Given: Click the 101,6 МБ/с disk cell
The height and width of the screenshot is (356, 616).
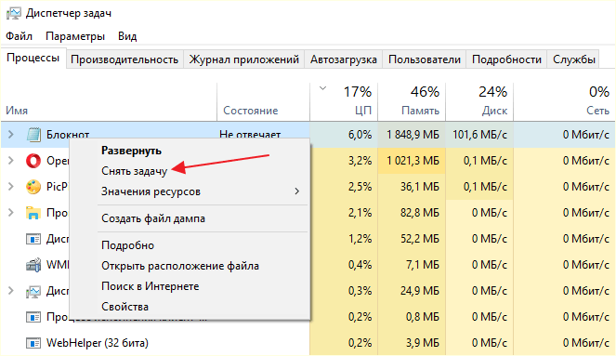Looking at the screenshot, I should [479, 135].
